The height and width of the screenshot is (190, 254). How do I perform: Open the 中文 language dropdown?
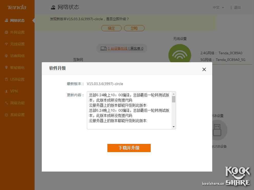click(x=218, y=7)
